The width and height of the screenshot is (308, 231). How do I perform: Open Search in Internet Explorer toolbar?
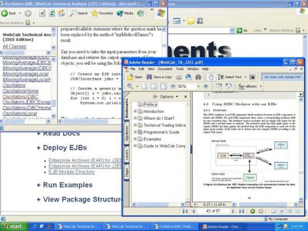point(78,13)
